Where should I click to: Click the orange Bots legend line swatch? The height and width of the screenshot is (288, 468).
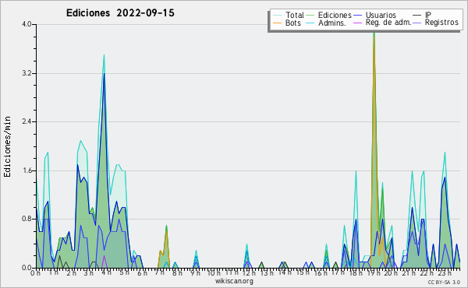[x=277, y=23]
